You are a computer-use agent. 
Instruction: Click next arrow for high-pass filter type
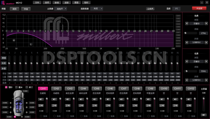[x=206, y=23]
